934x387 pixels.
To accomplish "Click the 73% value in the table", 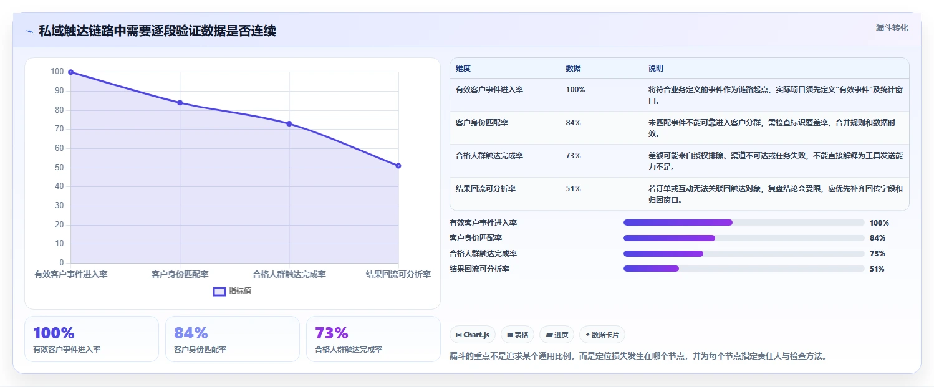I will point(574,156).
